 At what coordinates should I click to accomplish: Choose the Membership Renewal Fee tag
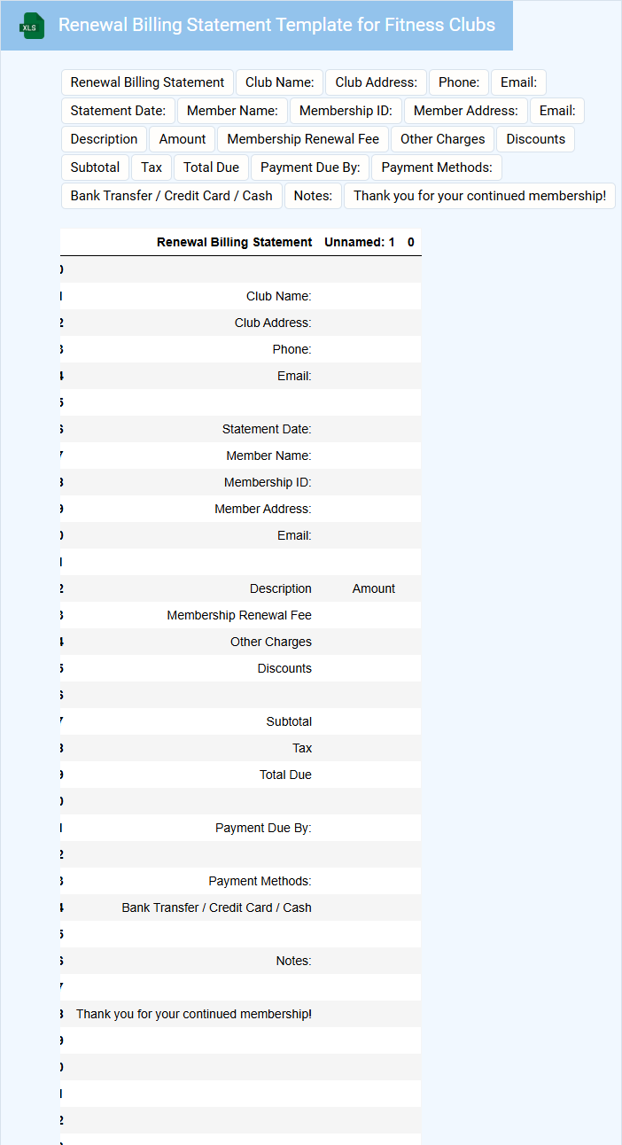[303, 139]
